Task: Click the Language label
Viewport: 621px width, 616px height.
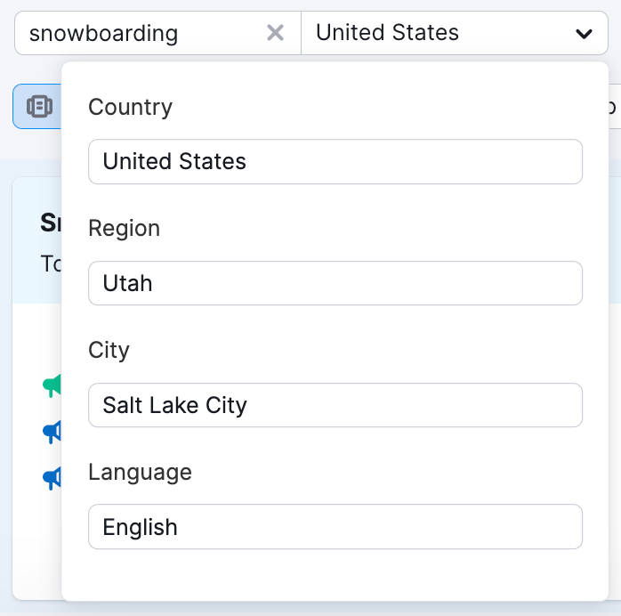Action: pos(140,472)
